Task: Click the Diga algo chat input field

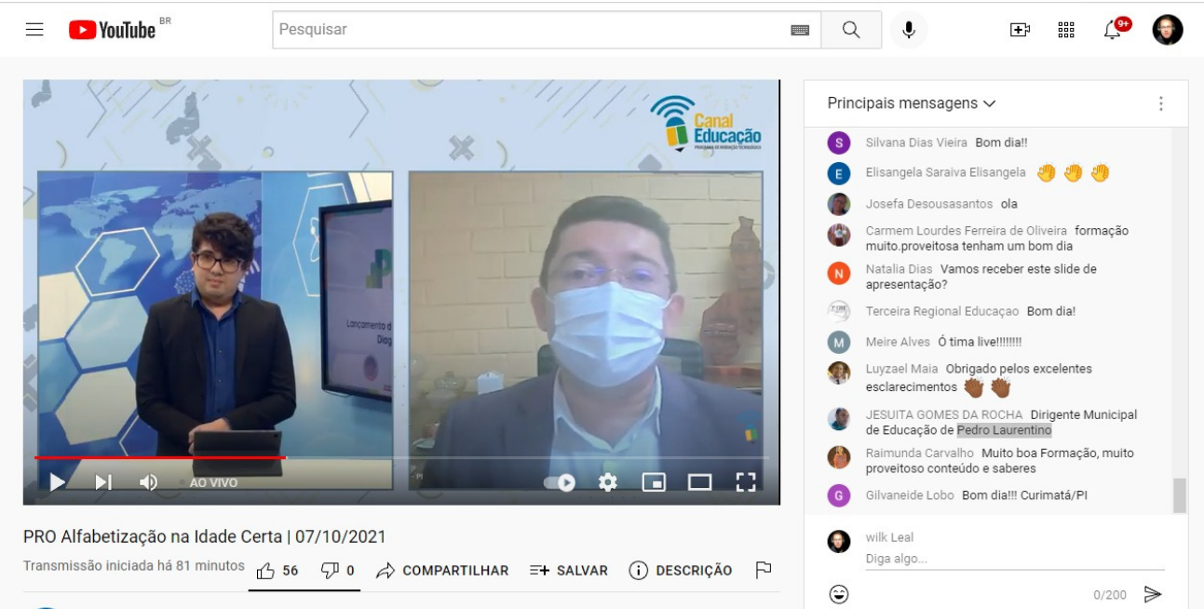Action: click(1013, 559)
